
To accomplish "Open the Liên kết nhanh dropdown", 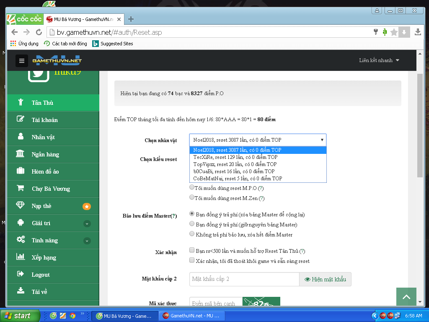I will pyautogui.click(x=379, y=60).
